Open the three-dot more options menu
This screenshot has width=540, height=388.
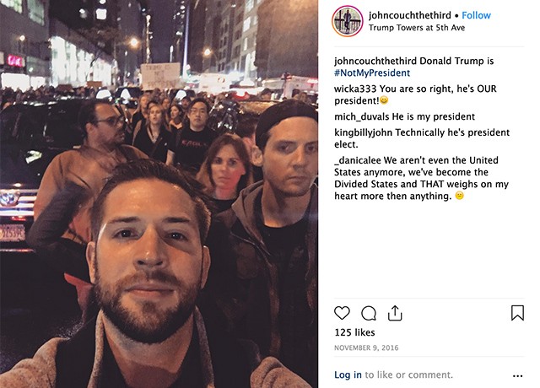(517, 376)
